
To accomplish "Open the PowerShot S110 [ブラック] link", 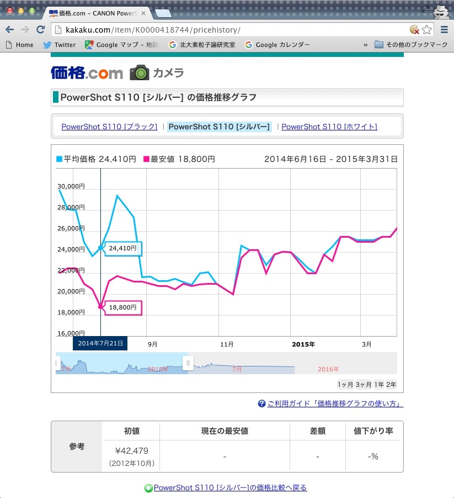I will [x=109, y=127].
